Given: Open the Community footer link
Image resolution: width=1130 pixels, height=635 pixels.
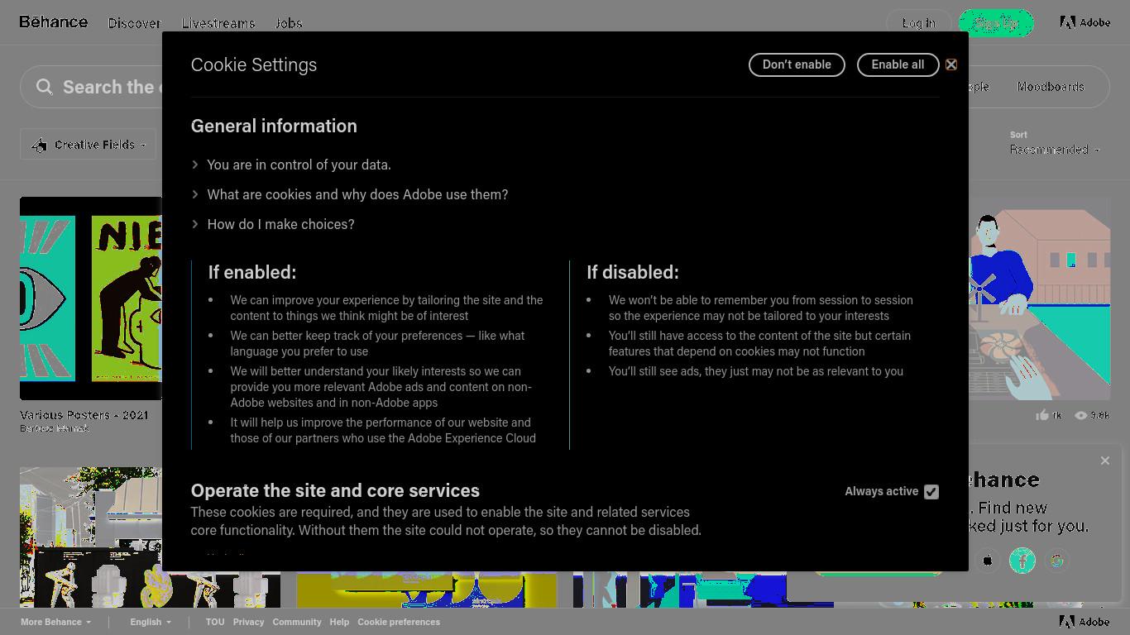Looking at the screenshot, I should [x=297, y=622].
